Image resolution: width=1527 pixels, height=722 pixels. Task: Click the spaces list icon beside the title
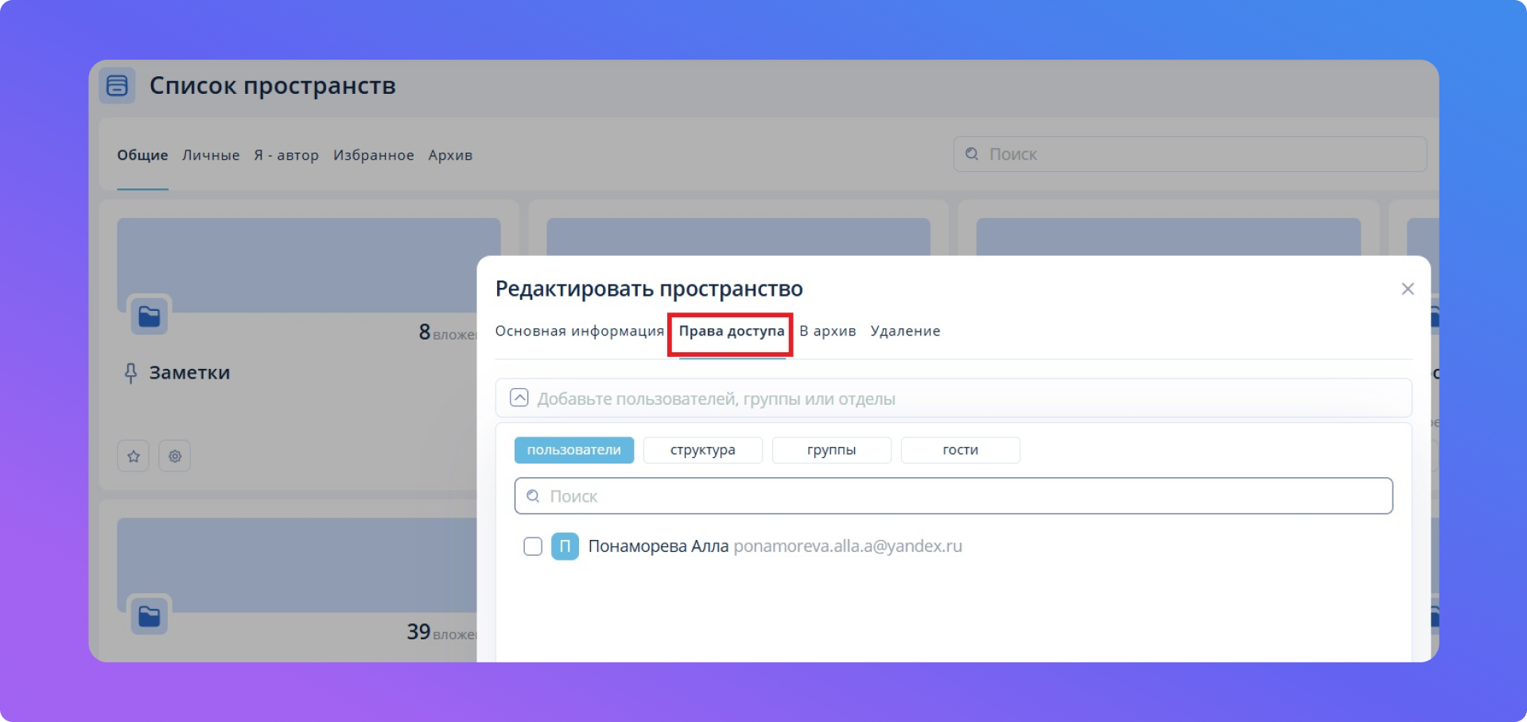(117, 85)
